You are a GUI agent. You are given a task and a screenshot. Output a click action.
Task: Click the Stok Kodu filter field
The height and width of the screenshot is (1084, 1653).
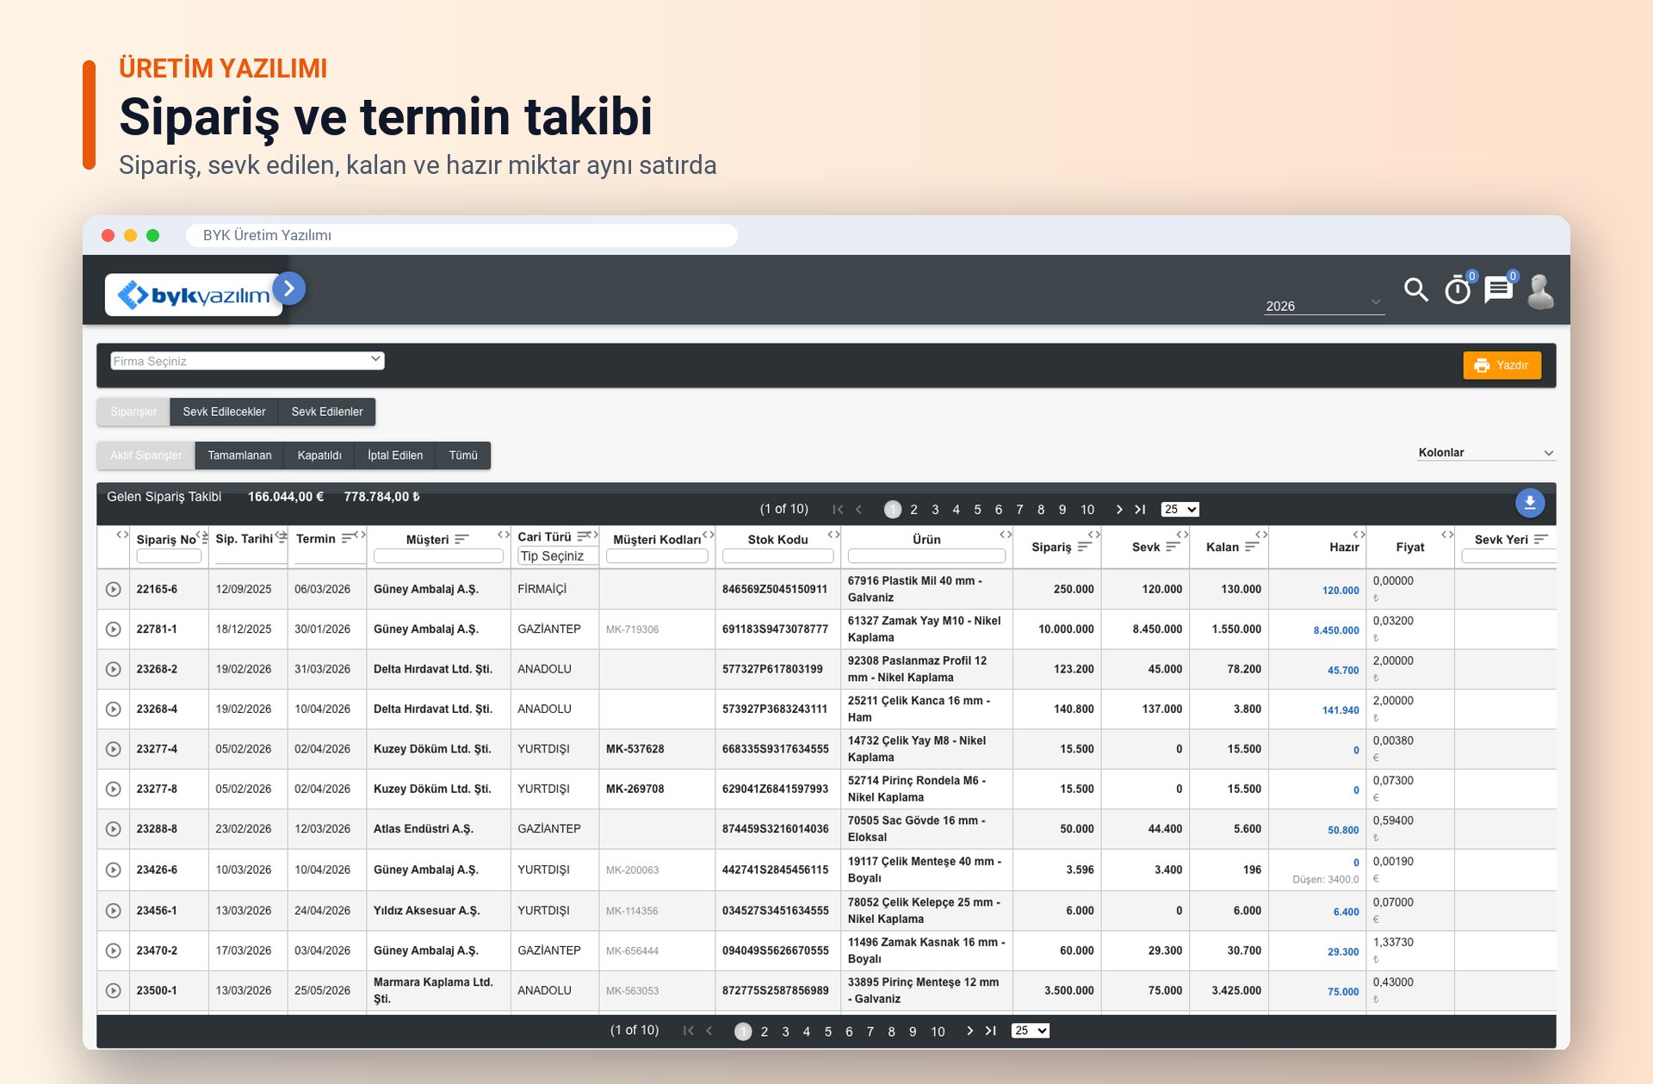778,556
